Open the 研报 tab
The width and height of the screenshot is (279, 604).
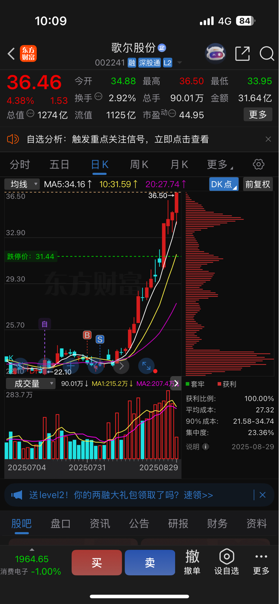coord(178,523)
